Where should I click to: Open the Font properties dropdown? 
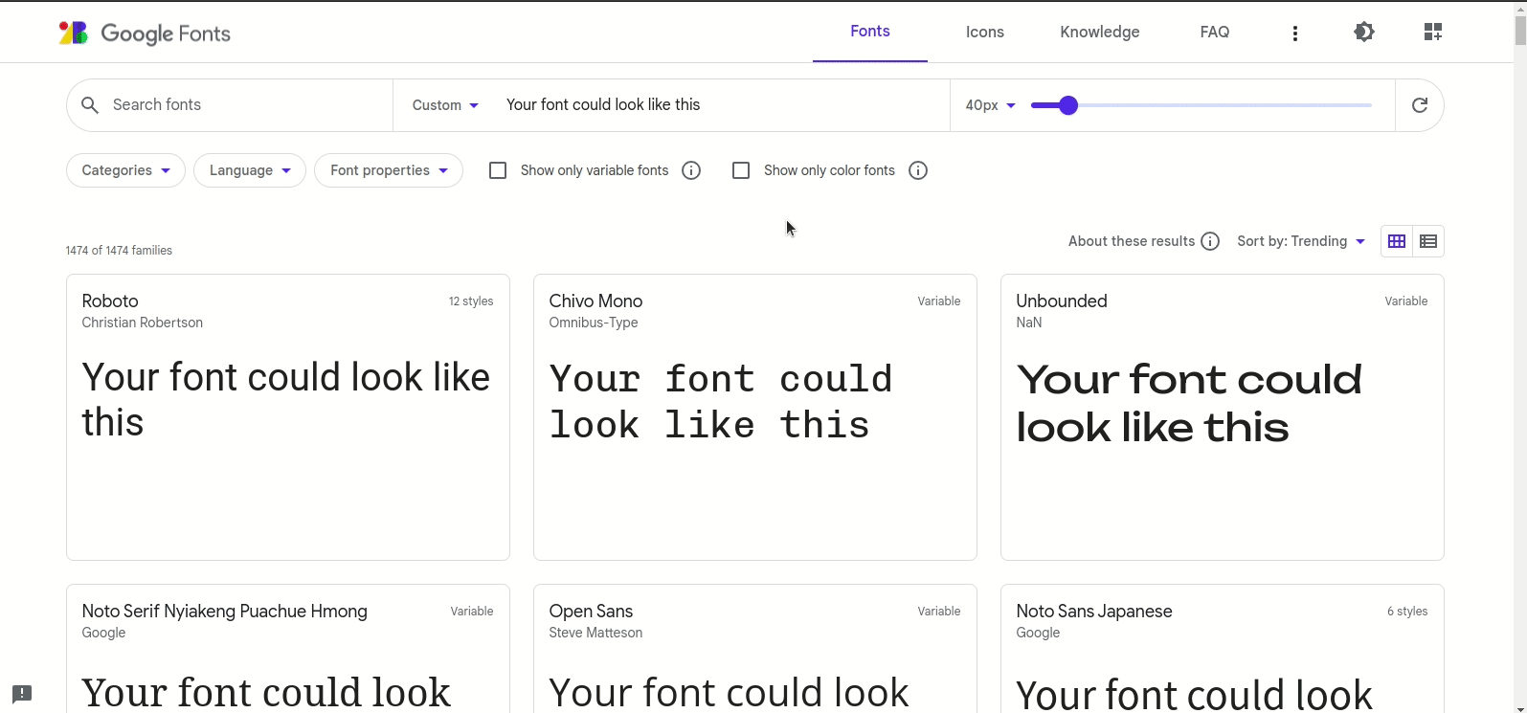click(389, 170)
